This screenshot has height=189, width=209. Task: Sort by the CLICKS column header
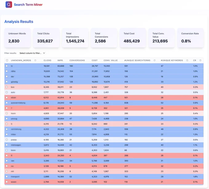pyautogui.click(x=47, y=60)
